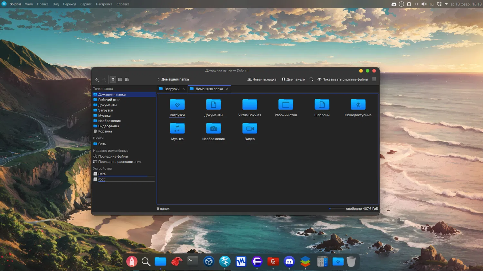The height and width of the screenshot is (271, 483).
Task: Open the Корзина trash in sidebar
Action: (105, 131)
